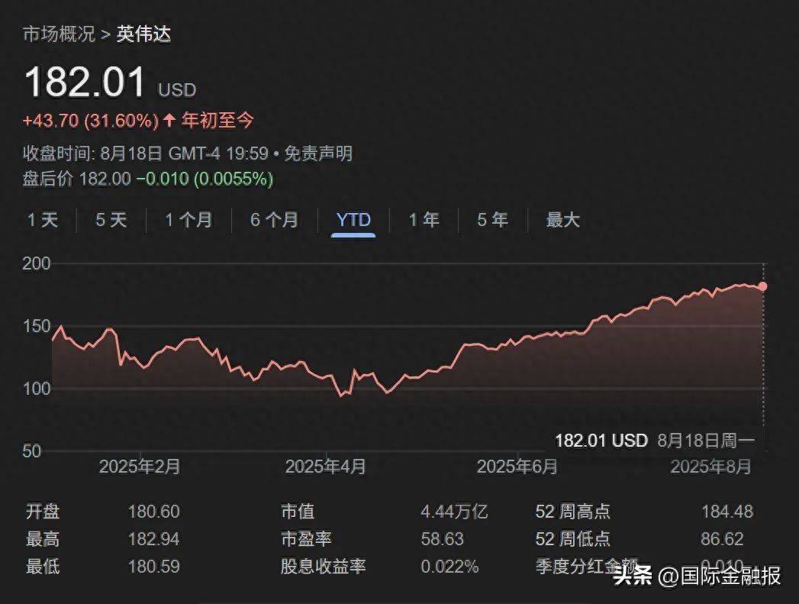
Task: Open the 免责声明 link
Action: pyautogui.click(x=318, y=153)
